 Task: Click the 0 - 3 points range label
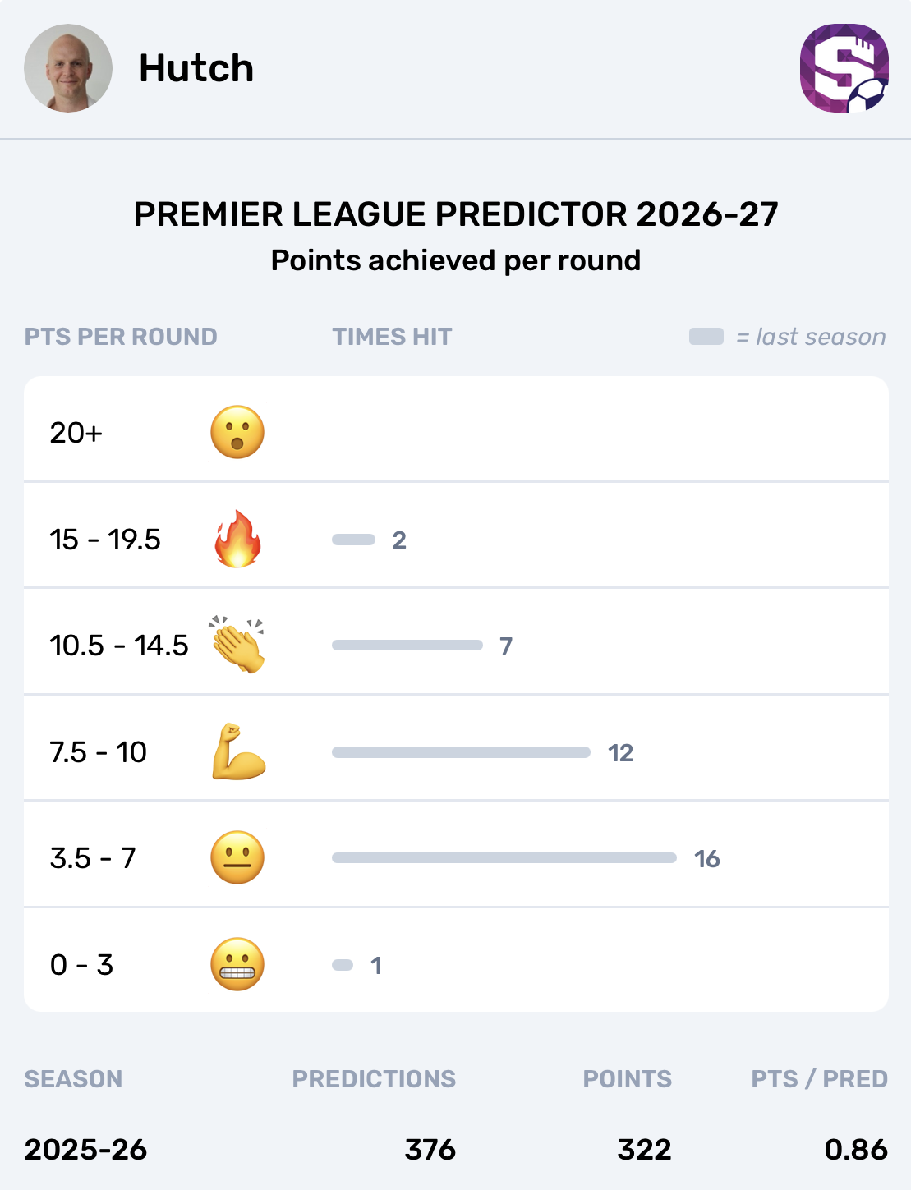point(81,965)
